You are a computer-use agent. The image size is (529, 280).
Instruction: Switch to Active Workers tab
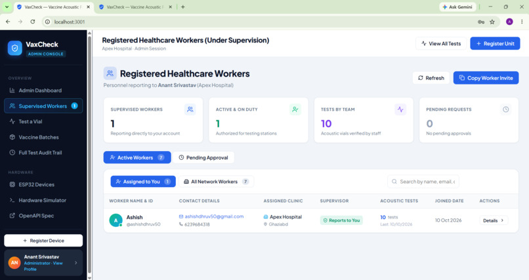137,158
